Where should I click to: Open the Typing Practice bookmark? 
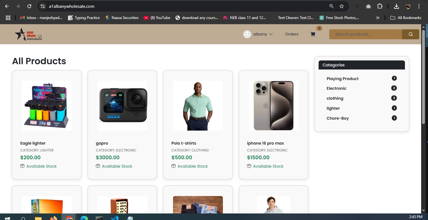coord(84,18)
